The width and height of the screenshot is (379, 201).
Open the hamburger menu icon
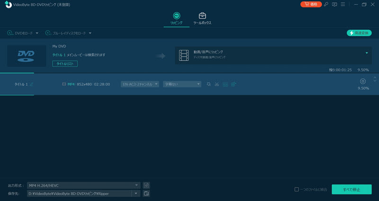click(343, 4)
